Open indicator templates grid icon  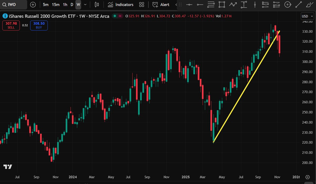[142, 5]
